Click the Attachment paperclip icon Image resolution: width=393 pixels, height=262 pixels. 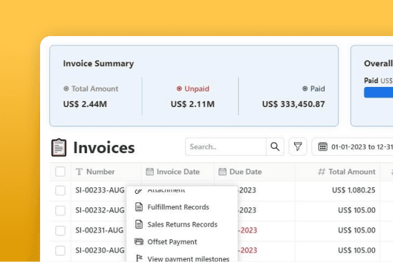pyautogui.click(x=138, y=191)
